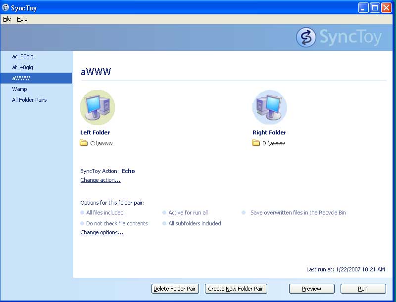The image size is (396, 302).
Task: Click the 'Left Folder' label
Action: tap(95, 132)
